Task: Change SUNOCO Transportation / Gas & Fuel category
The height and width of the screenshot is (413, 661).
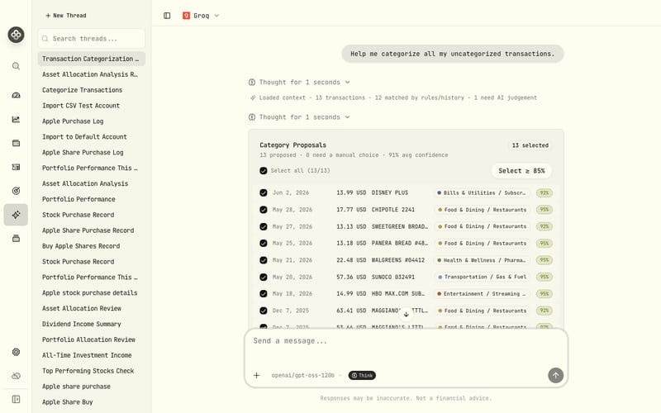Action: pyautogui.click(x=482, y=277)
